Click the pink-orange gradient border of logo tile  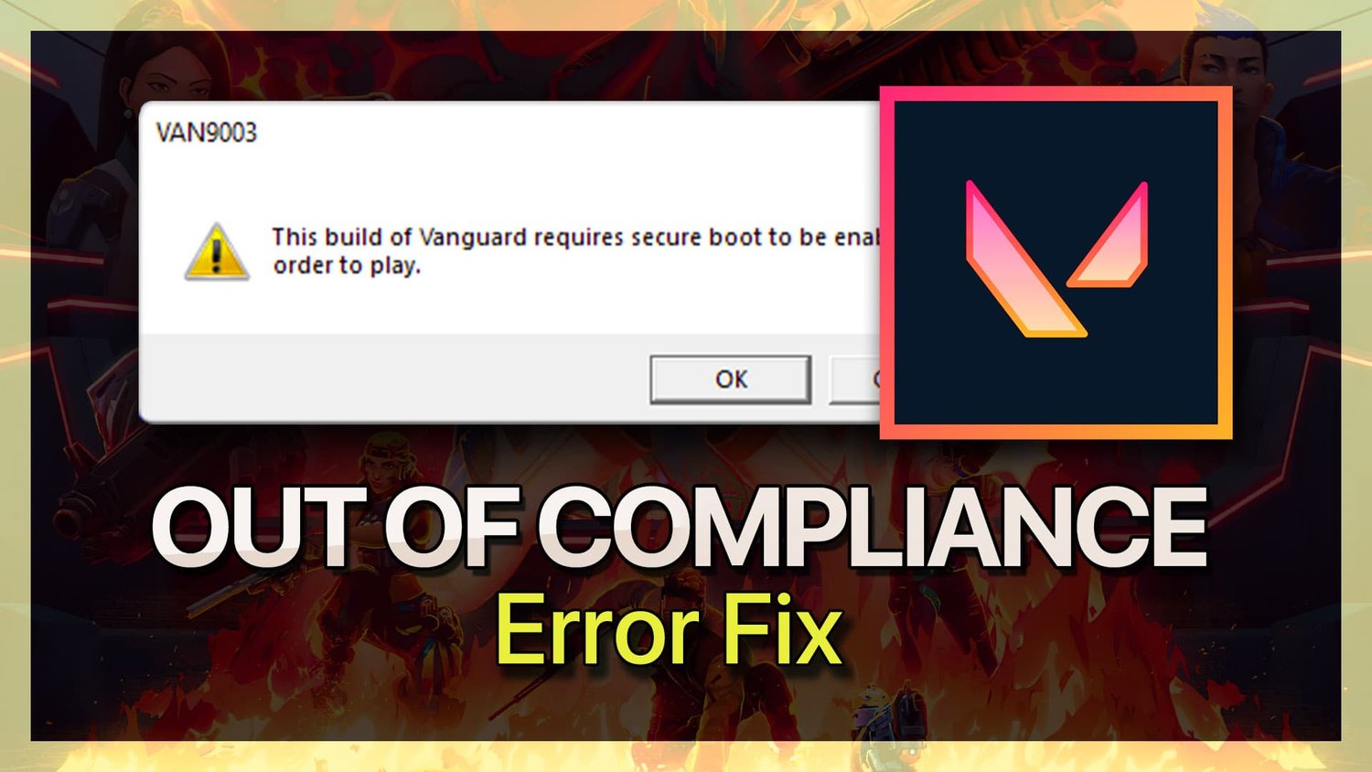(1056, 93)
